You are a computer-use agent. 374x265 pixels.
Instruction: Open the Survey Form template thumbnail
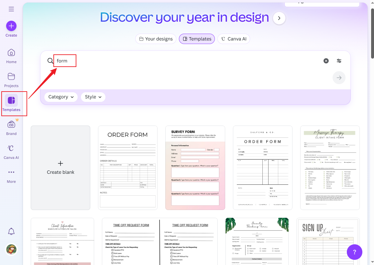tap(195, 168)
